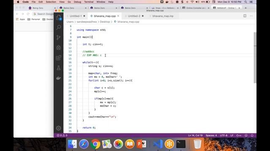Screen dimensions: 270x151
Task: Click the editor vertical scrollbar
Action: coord(255,57)
